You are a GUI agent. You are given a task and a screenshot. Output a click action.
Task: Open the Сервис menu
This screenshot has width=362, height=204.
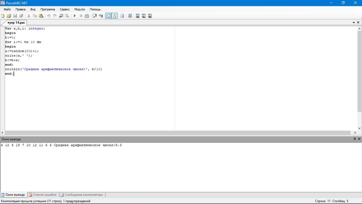pos(65,9)
